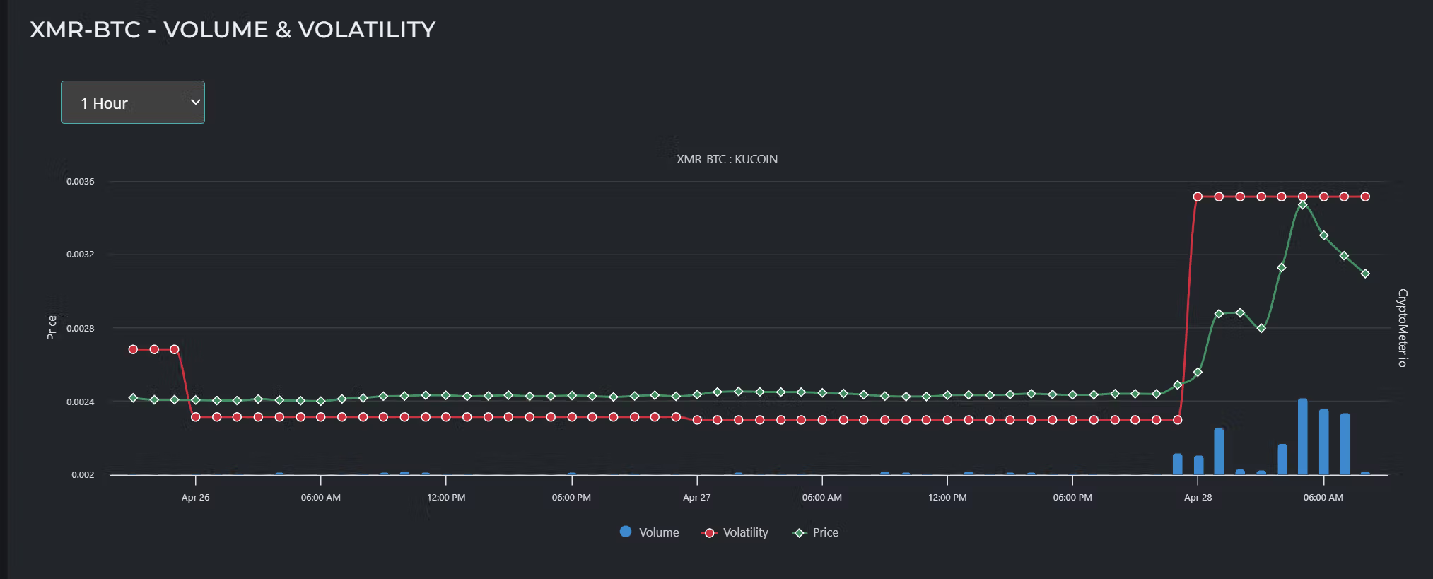
Task: Select the last red volatility point on the right
Action: [x=1365, y=197]
